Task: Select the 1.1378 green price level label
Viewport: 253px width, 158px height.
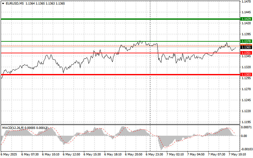Action: (246, 41)
